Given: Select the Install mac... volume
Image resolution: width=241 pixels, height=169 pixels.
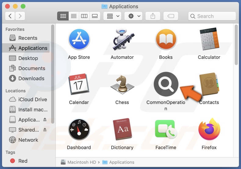Looking at the screenshot, I should coord(26,110).
